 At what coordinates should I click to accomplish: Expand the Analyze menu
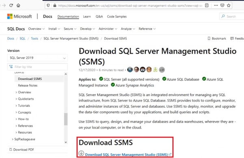(x=128, y=29)
